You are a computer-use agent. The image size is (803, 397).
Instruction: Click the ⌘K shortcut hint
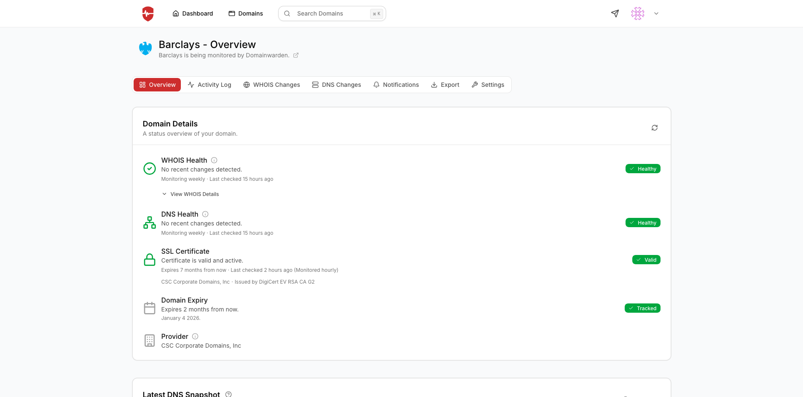click(376, 13)
